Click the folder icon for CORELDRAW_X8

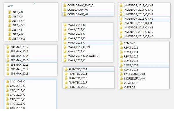tap(65, 14)
